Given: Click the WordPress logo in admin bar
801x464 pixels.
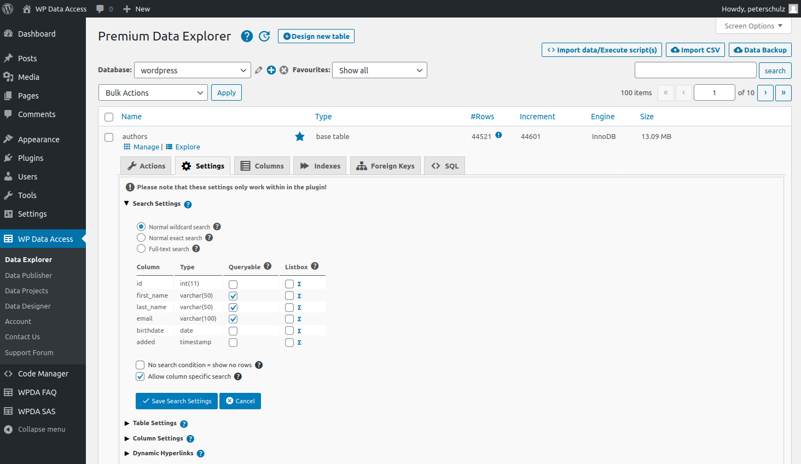Looking at the screenshot, I should click(8, 9).
